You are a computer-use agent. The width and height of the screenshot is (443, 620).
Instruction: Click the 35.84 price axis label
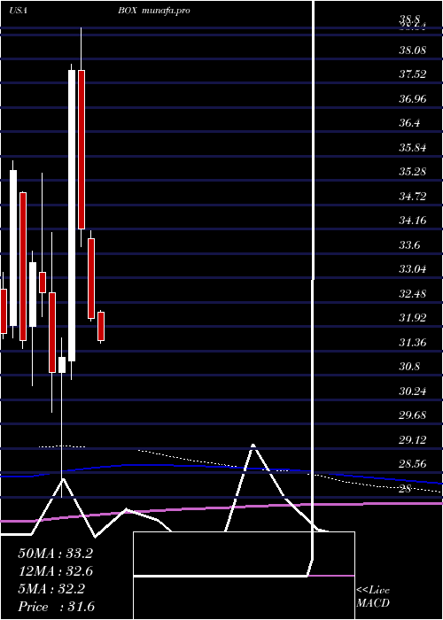(413, 148)
